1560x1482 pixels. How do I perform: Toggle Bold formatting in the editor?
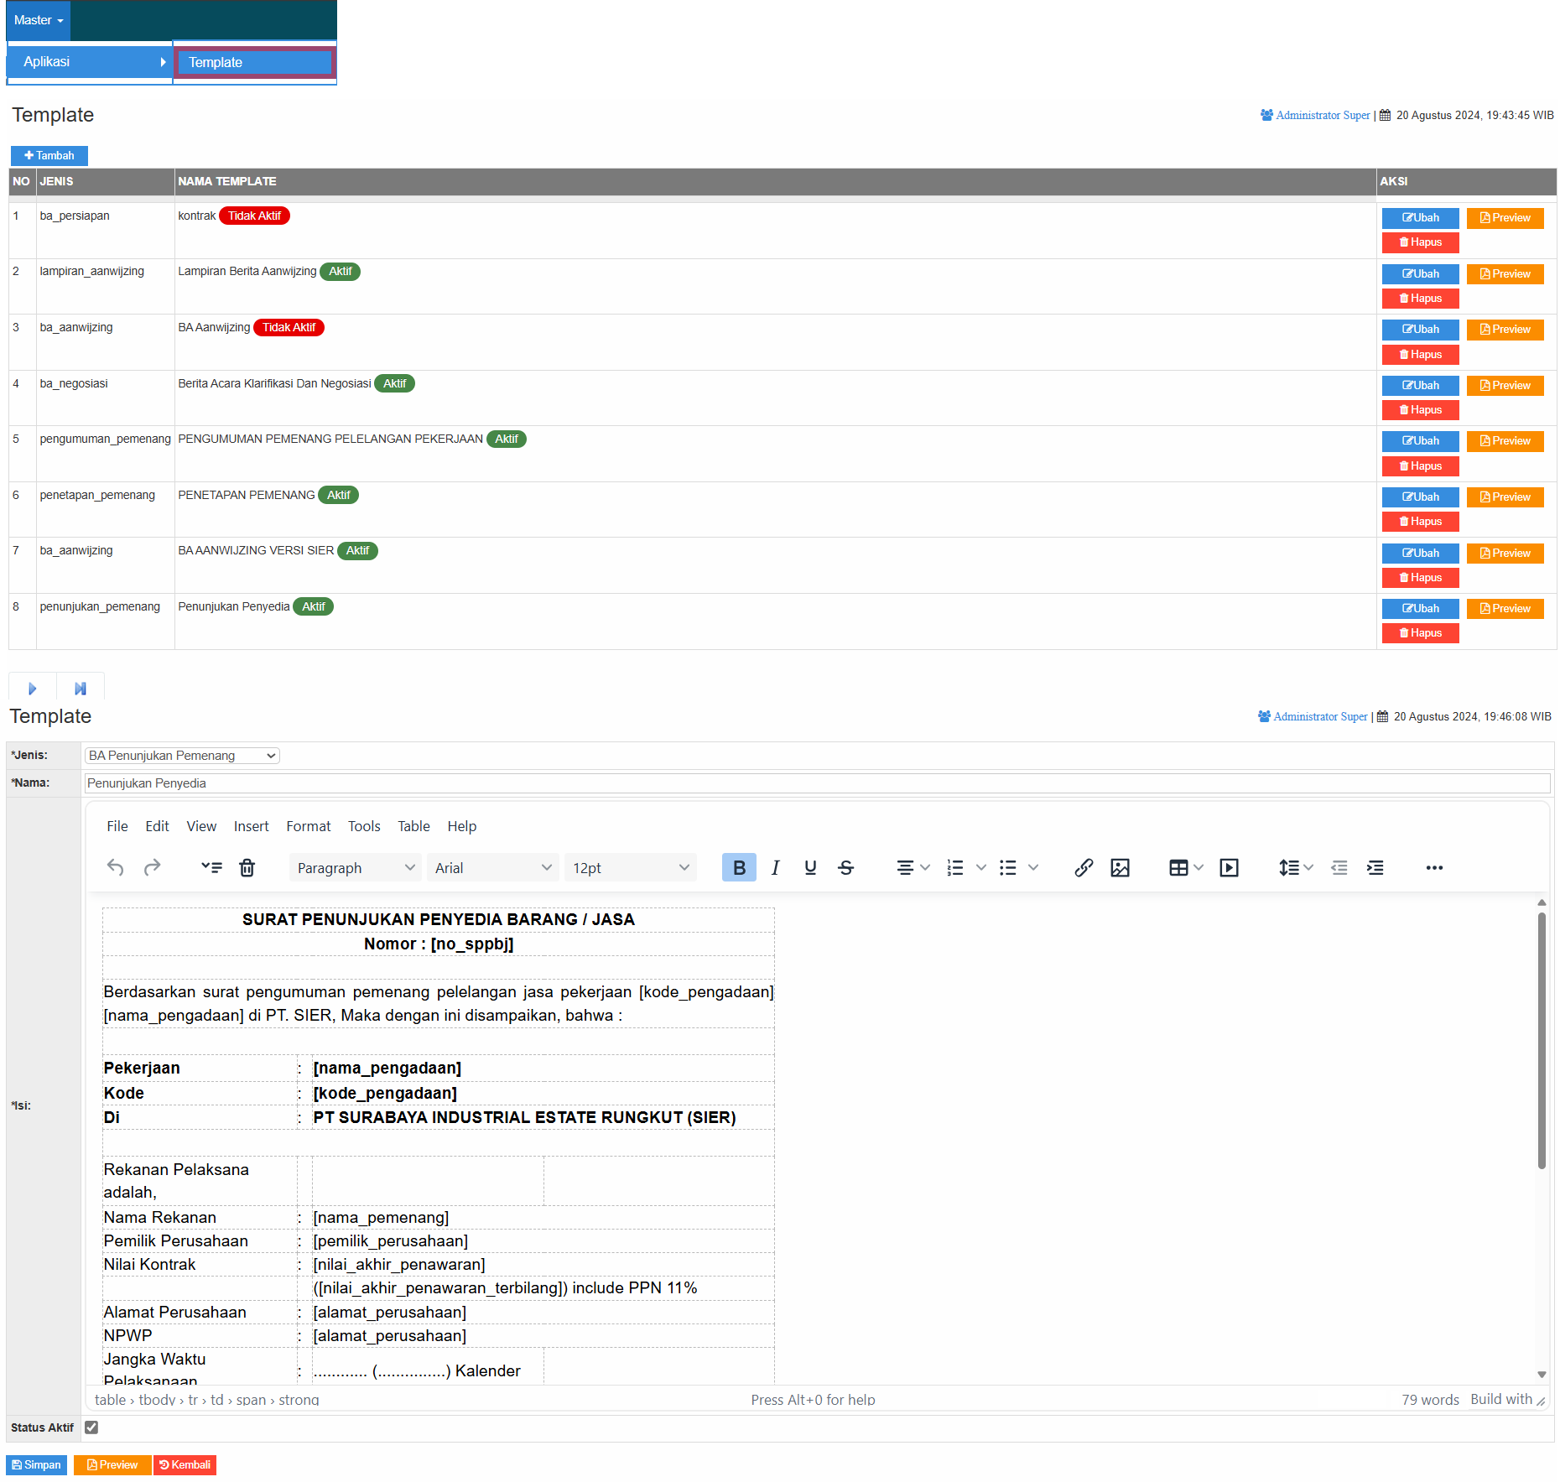click(738, 867)
